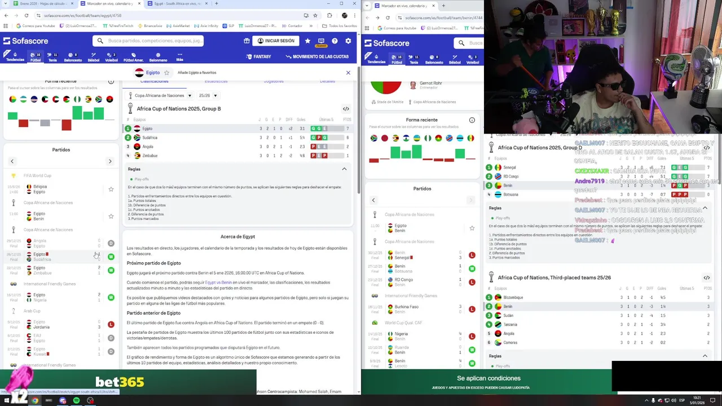
Task: Close the Añade Egipto a favoritos banner
Action: 348,73
